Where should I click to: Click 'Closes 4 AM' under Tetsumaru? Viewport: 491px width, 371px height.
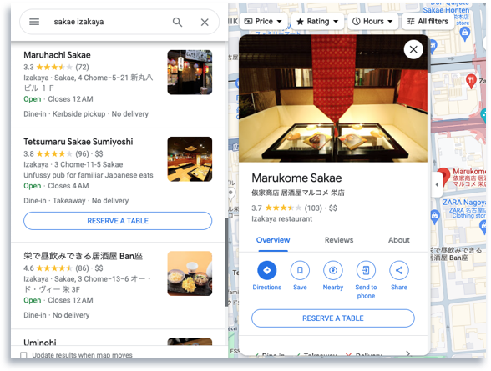(x=68, y=186)
